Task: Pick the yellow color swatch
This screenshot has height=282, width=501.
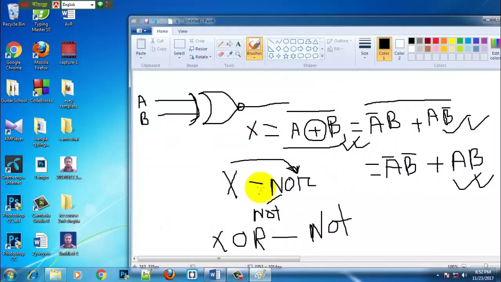Action: [x=452, y=41]
